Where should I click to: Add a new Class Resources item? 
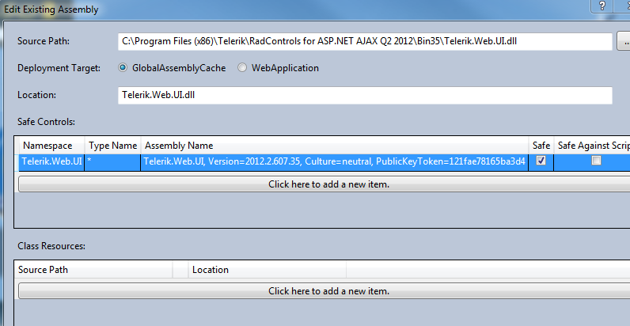tap(328, 290)
